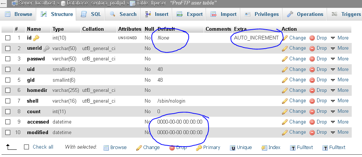Tick the checkbox for the homedir column

8,90
